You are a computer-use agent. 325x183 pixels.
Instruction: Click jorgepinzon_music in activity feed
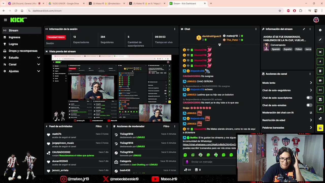click(63, 143)
